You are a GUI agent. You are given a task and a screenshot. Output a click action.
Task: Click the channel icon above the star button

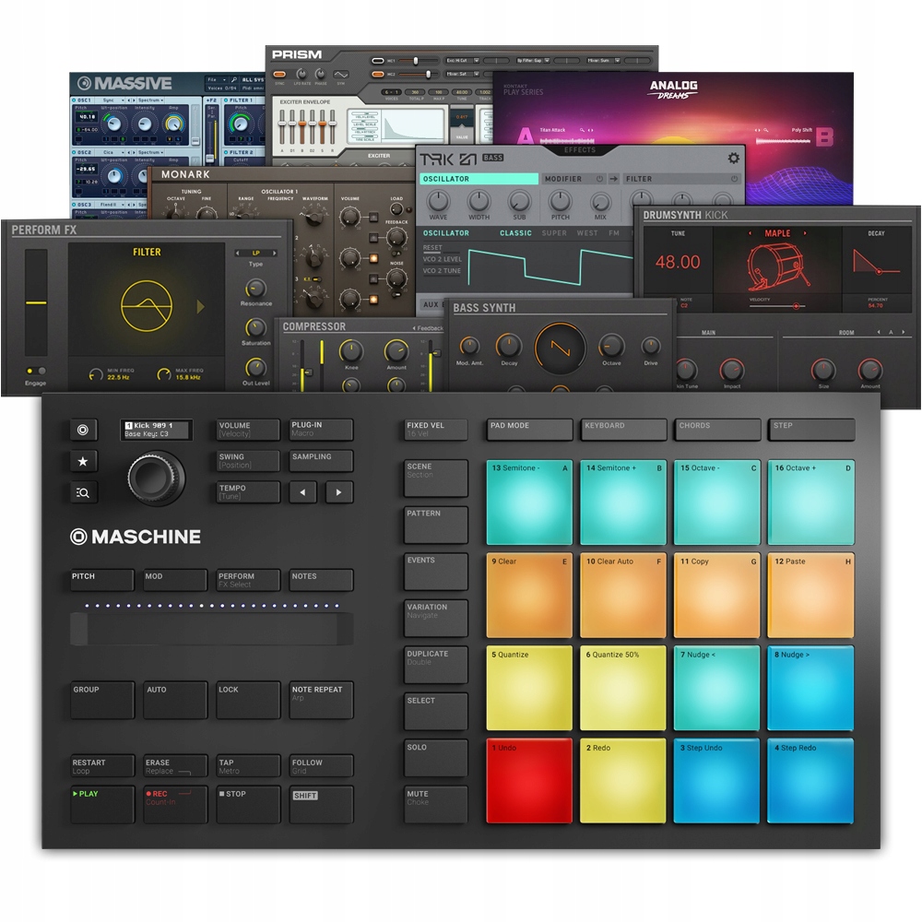pyautogui.click(x=84, y=428)
